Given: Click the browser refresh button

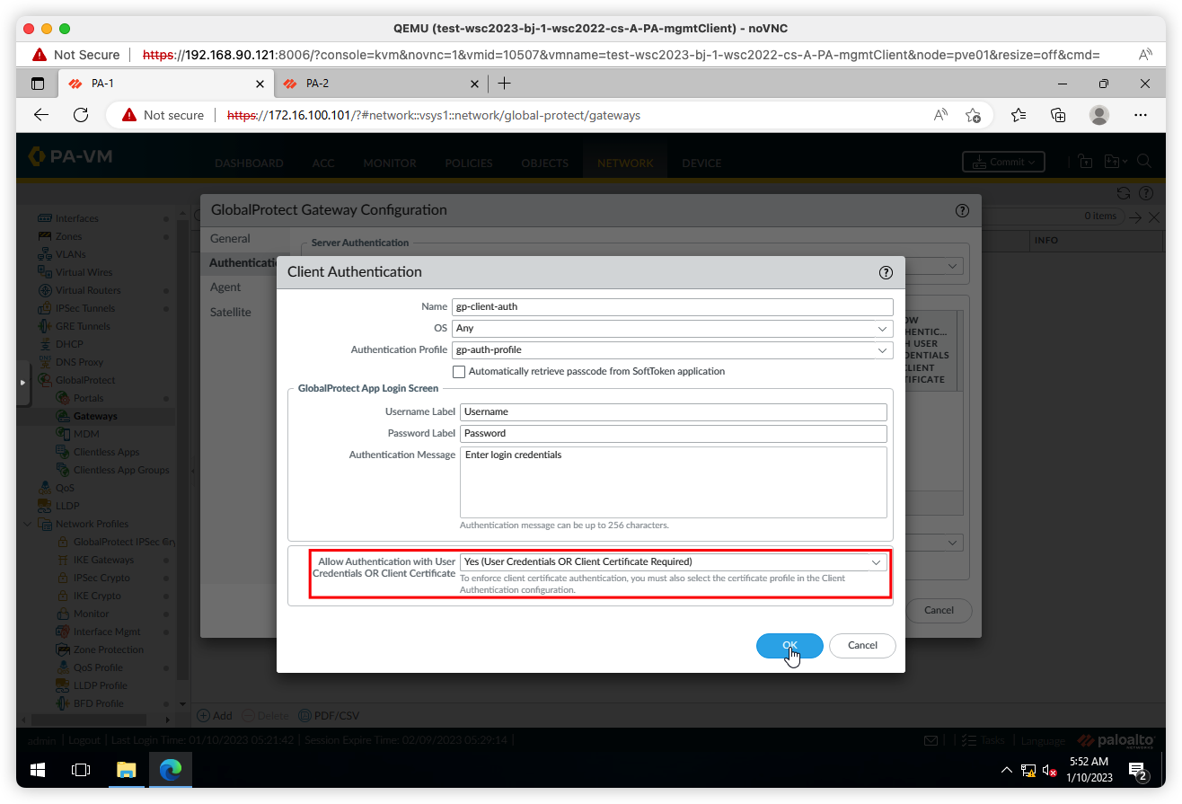Looking at the screenshot, I should pyautogui.click(x=81, y=115).
